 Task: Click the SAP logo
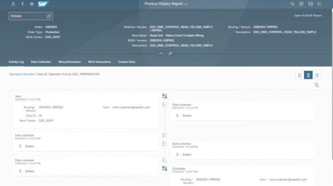[43, 4]
